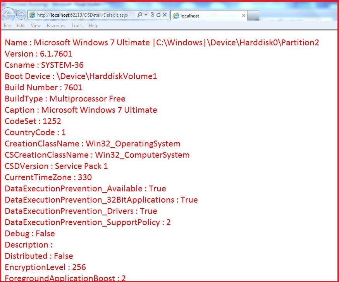Toggle the Compatibility View icon
The image size is (339, 282).
152,15
